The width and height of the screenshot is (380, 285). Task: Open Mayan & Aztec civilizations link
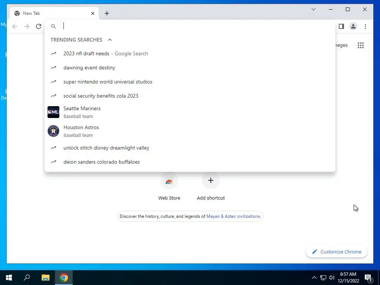233,216
